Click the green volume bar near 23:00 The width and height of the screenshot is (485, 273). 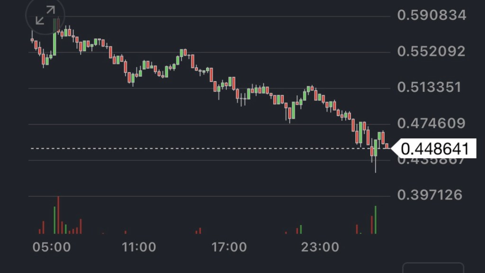[x=301, y=229]
